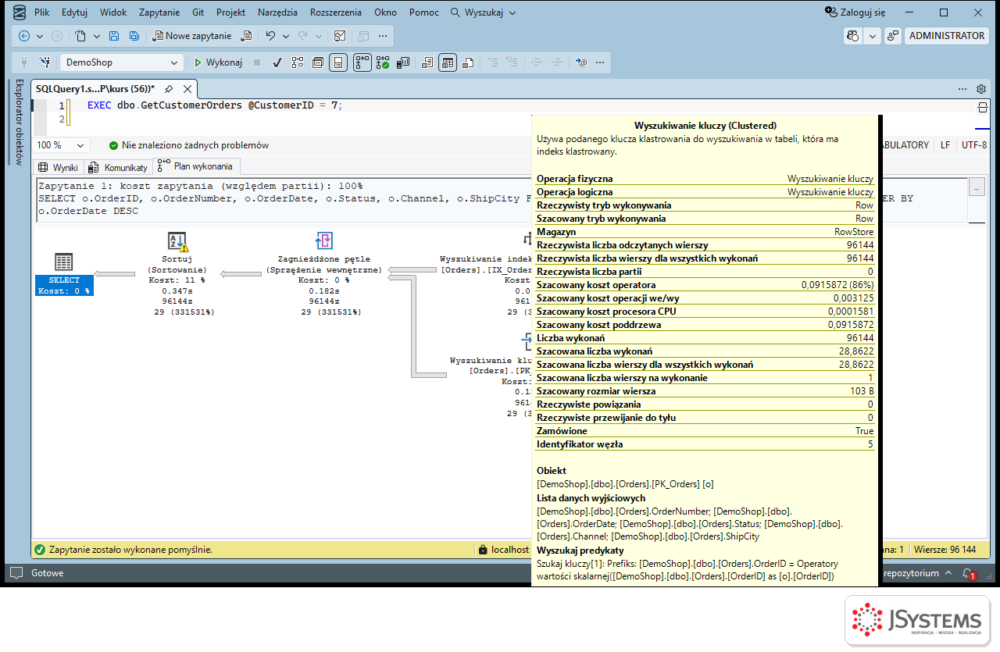Click the Nowe zapytanie button
Viewport: 1000px width, 652px height.
click(192, 36)
